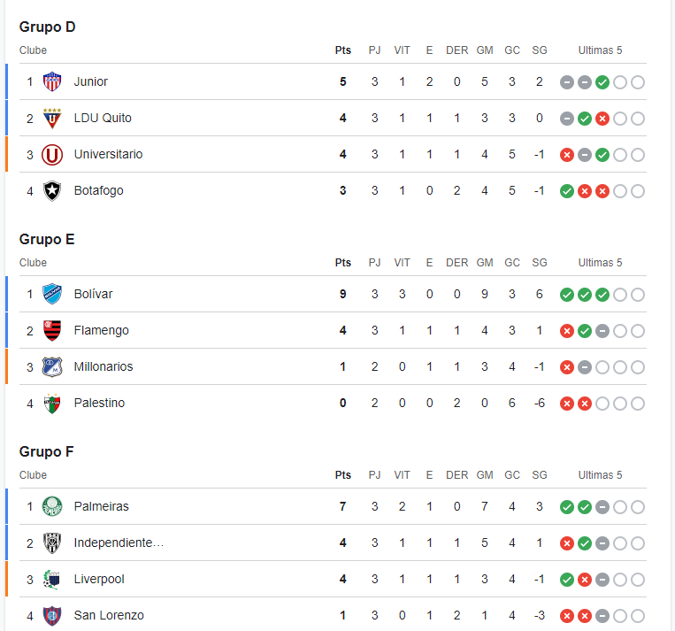The height and width of the screenshot is (631, 675).
Task: Click the Palestino shield icon
Action: point(52,404)
